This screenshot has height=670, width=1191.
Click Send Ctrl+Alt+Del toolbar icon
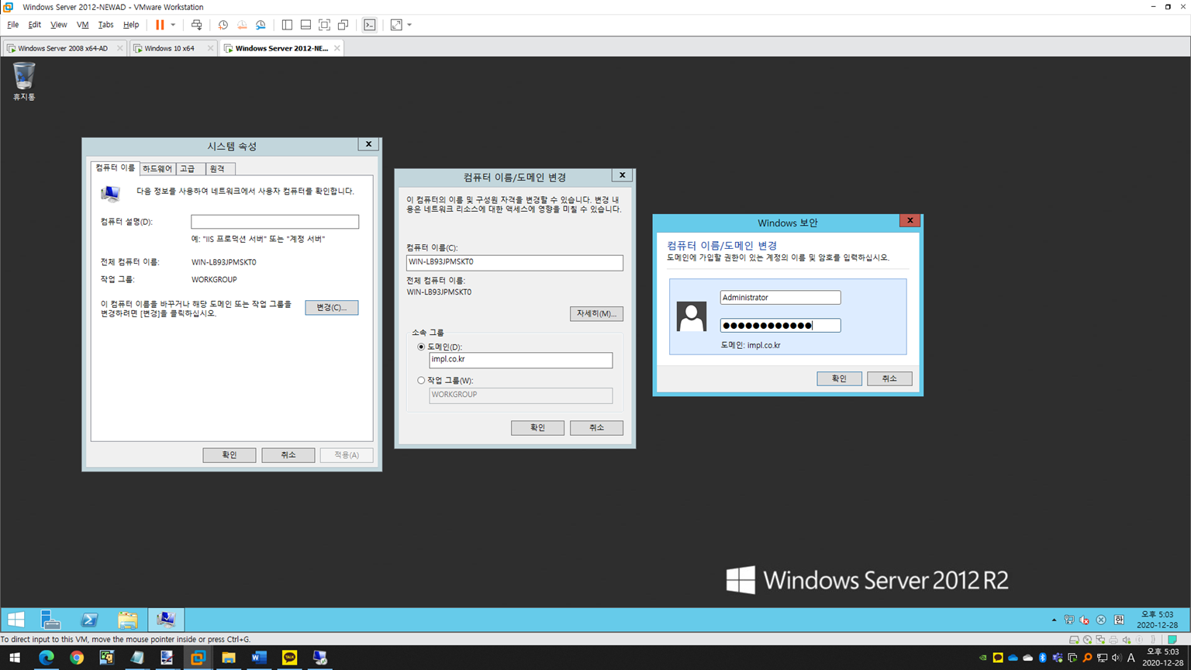197,25
